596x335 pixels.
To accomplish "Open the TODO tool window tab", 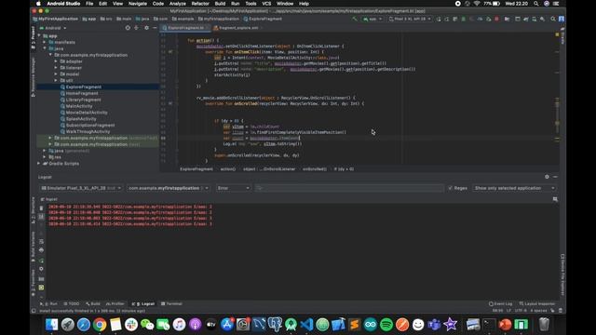I will coord(72,304).
